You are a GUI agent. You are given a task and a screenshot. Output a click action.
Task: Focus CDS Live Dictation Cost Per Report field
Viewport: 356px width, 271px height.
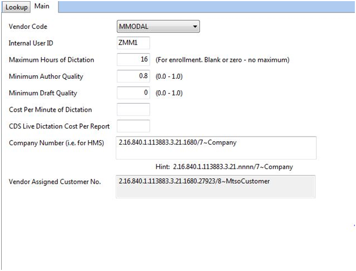click(133, 126)
